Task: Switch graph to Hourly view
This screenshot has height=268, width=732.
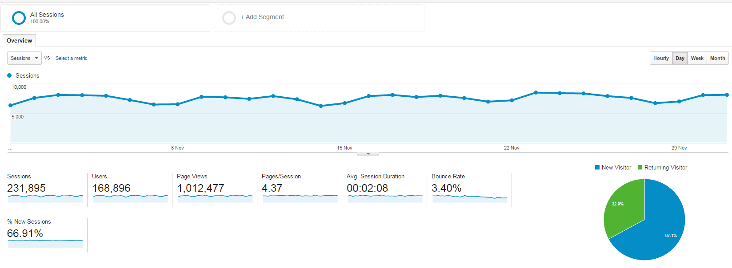Action: [x=661, y=58]
